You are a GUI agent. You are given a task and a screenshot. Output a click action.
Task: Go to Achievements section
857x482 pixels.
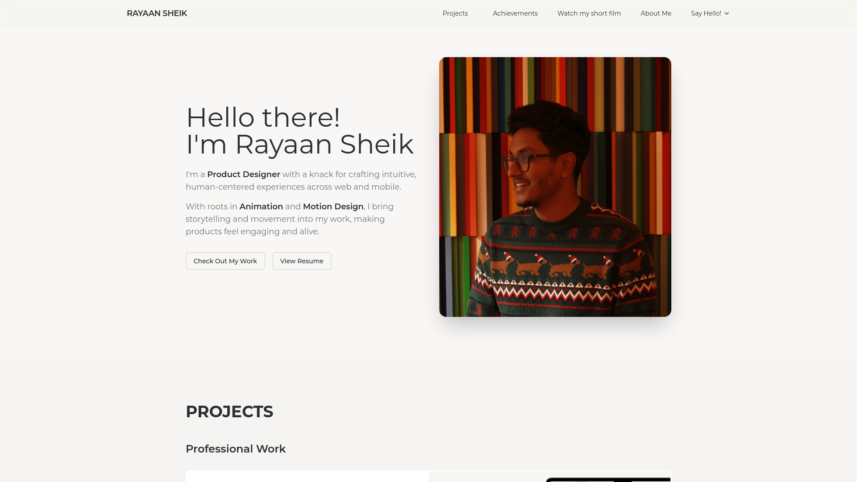(x=515, y=13)
